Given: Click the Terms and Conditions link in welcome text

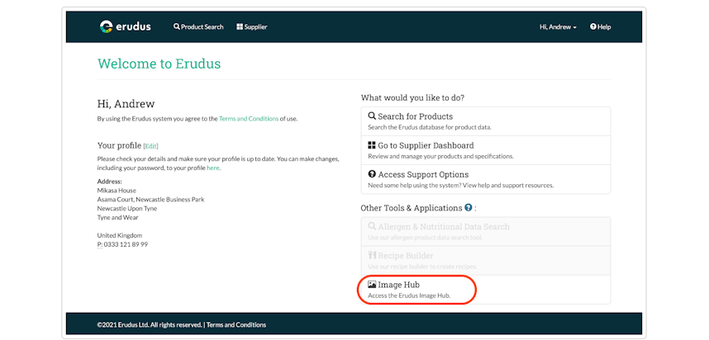Looking at the screenshot, I should [x=249, y=119].
